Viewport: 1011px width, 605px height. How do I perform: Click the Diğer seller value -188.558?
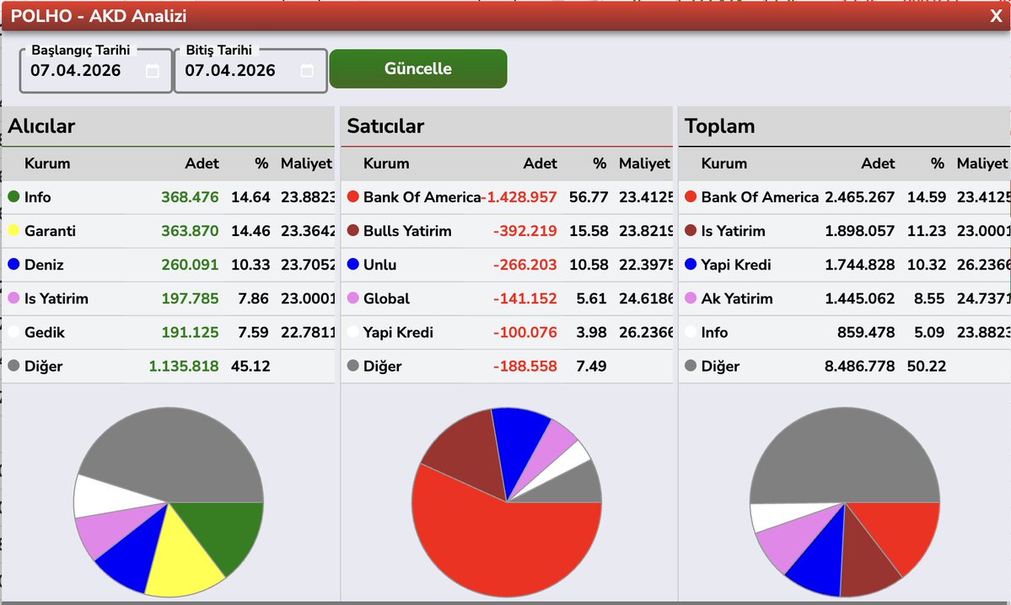tap(524, 367)
